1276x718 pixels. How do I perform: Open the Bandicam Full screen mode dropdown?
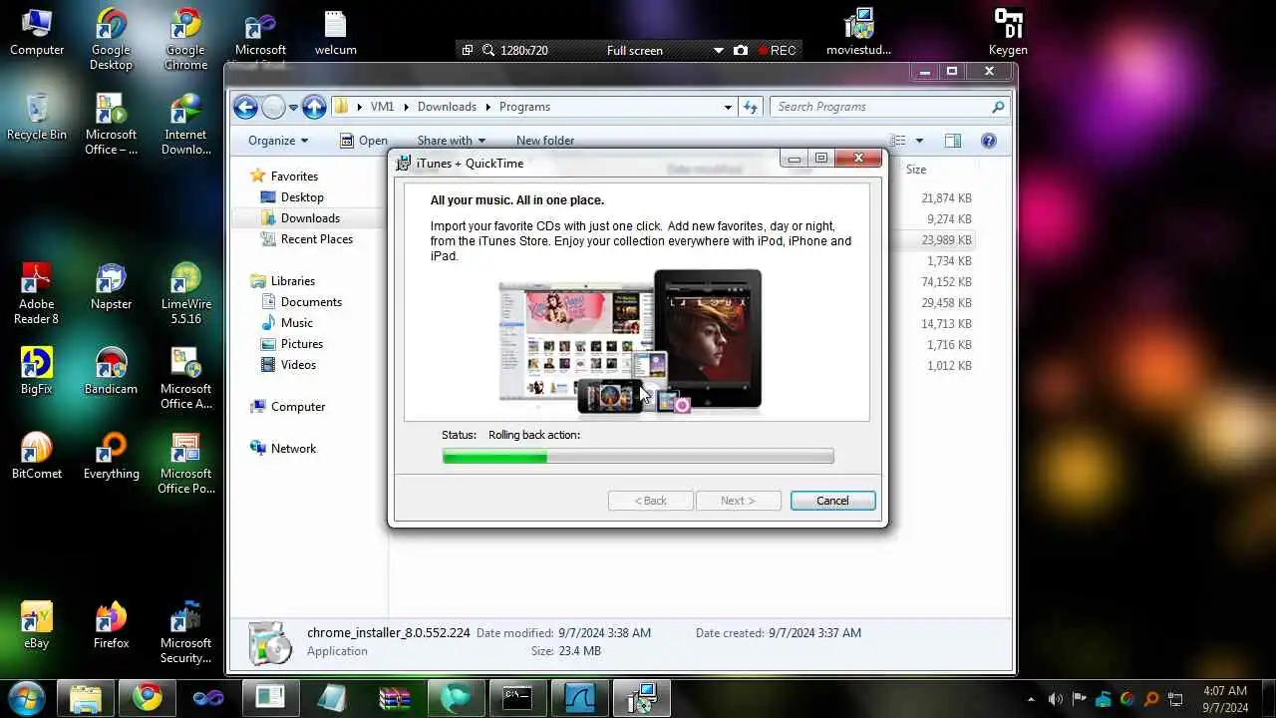coord(718,50)
